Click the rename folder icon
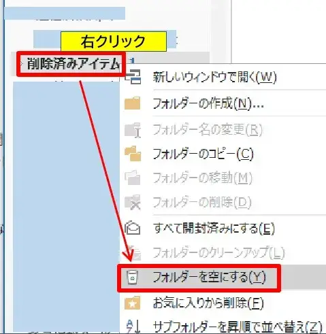Image resolution: width=326 pixels, height=334 pixels. click(x=133, y=130)
